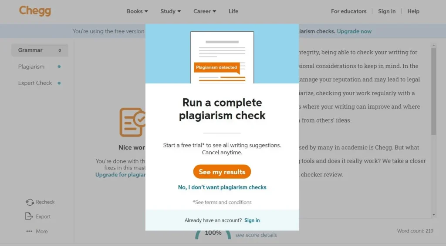Click the scrollbar down arrow
Viewport: 446px width, 246px height.
click(434, 215)
